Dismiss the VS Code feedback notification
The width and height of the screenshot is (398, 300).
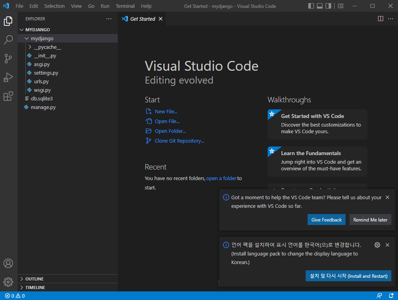pos(387,197)
